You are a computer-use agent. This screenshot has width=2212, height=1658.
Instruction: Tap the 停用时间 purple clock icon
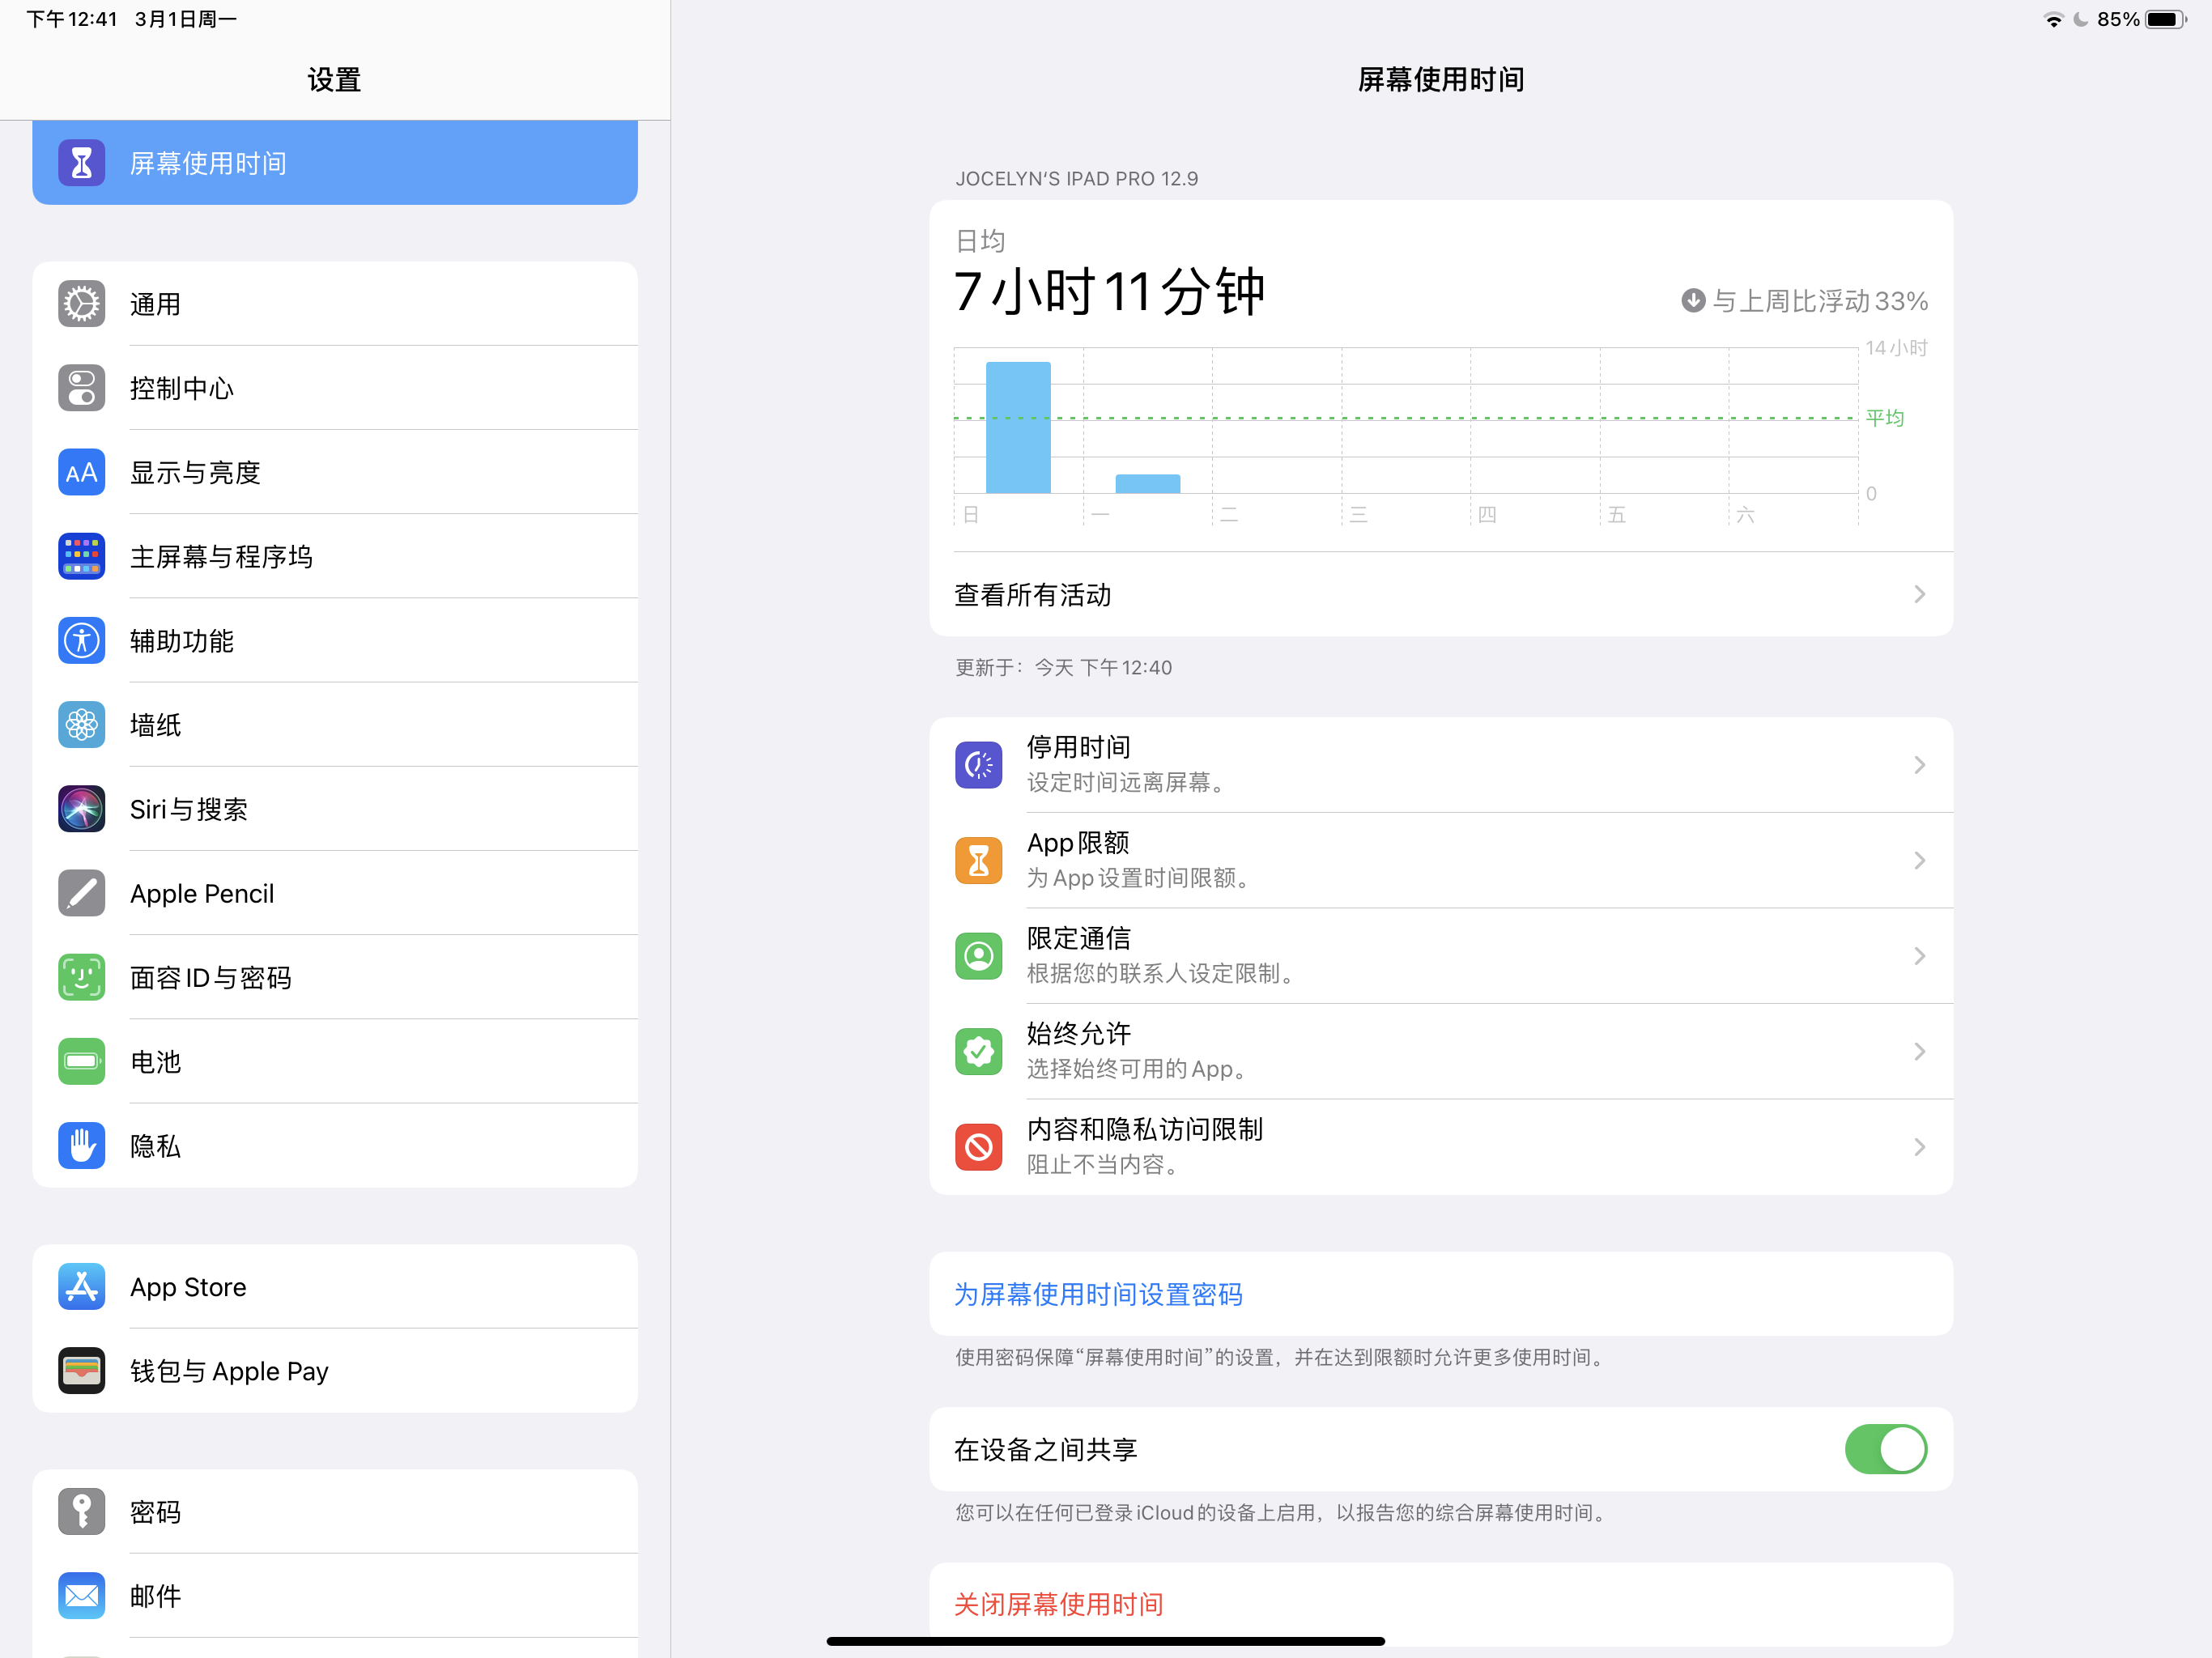click(978, 765)
